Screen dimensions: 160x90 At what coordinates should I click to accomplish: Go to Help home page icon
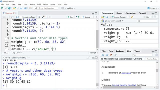point(111,55)
